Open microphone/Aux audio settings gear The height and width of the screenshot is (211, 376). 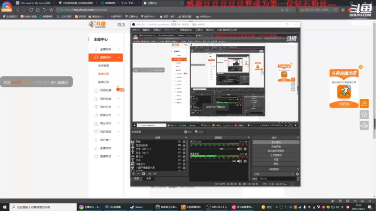point(245,149)
